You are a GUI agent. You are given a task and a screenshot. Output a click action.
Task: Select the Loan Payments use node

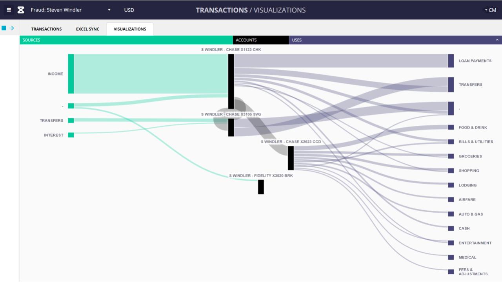(x=451, y=61)
